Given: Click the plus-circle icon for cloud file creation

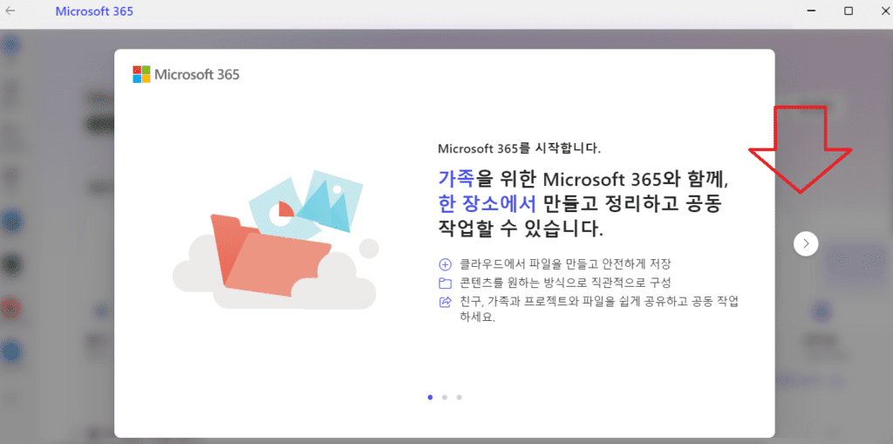Looking at the screenshot, I should (x=445, y=264).
